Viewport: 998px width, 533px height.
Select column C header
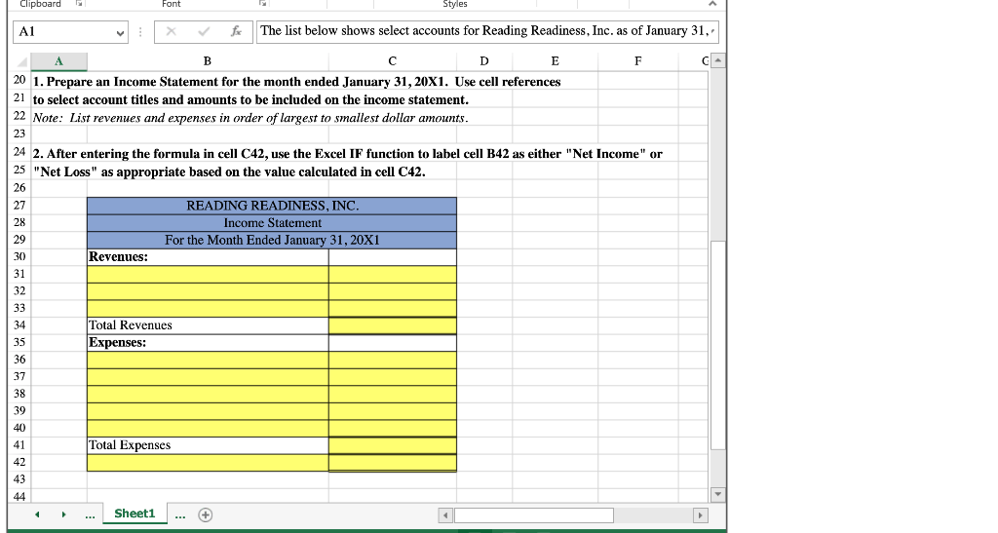pos(392,61)
